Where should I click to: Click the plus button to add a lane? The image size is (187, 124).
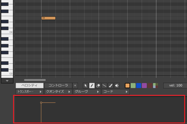click(75, 86)
